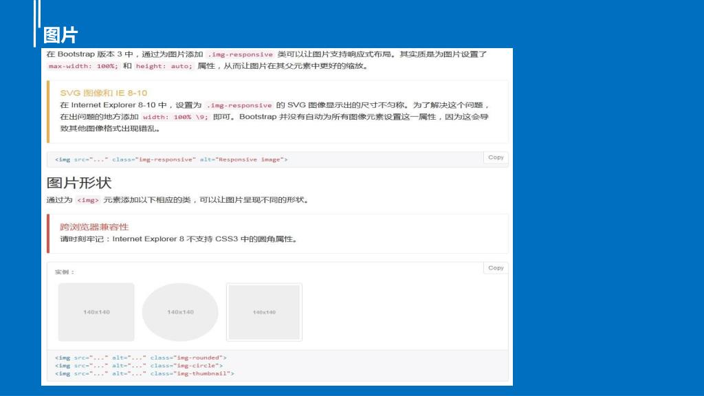Click the width: 100% \9; code snippet

coord(175,117)
